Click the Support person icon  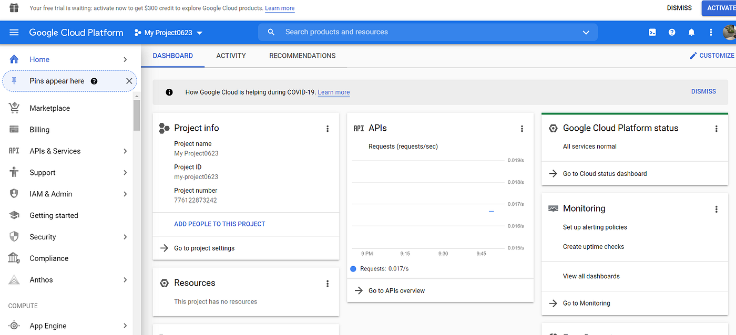click(14, 172)
